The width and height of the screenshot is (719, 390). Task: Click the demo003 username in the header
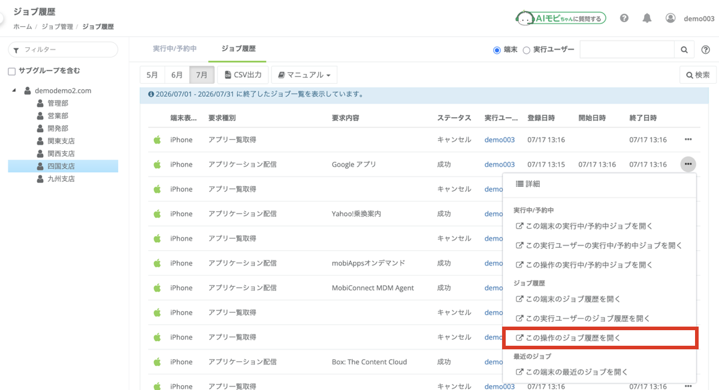coord(699,19)
